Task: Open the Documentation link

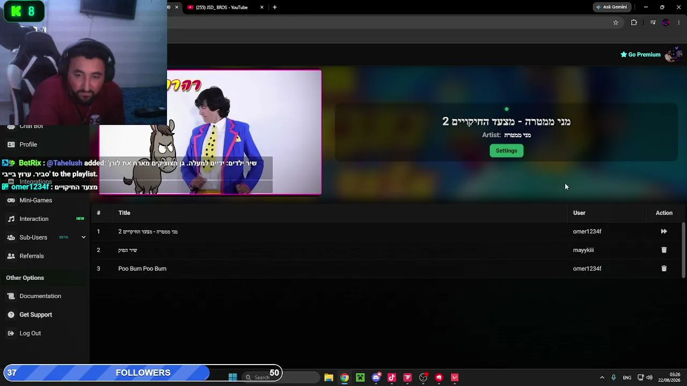Action: tap(40, 296)
